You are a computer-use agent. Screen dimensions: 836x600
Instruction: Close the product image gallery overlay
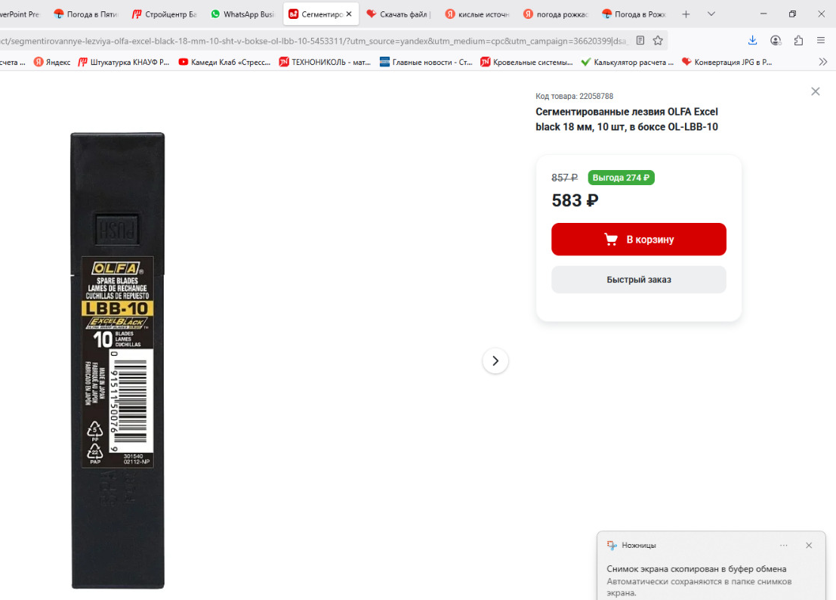pyautogui.click(x=815, y=91)
